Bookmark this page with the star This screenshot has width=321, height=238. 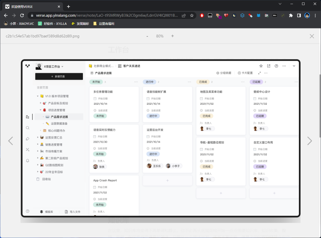[192, 15]
